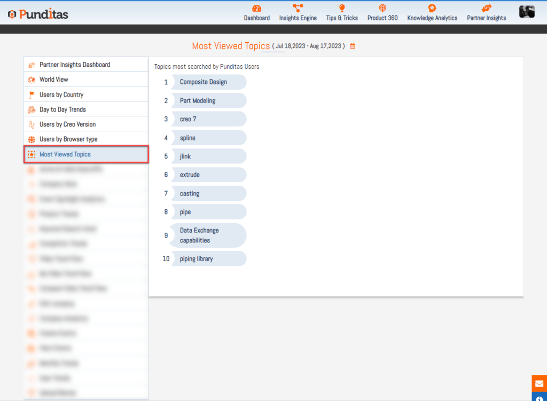This screenshot has height=401, width=547.
Task: Open the Insights Engine icon
Action: (298, 9)
